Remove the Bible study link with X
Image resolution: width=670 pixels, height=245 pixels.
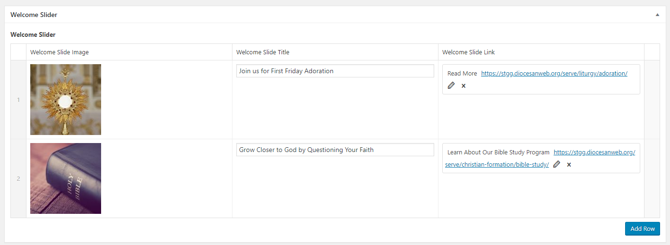[x=569, y=164]
